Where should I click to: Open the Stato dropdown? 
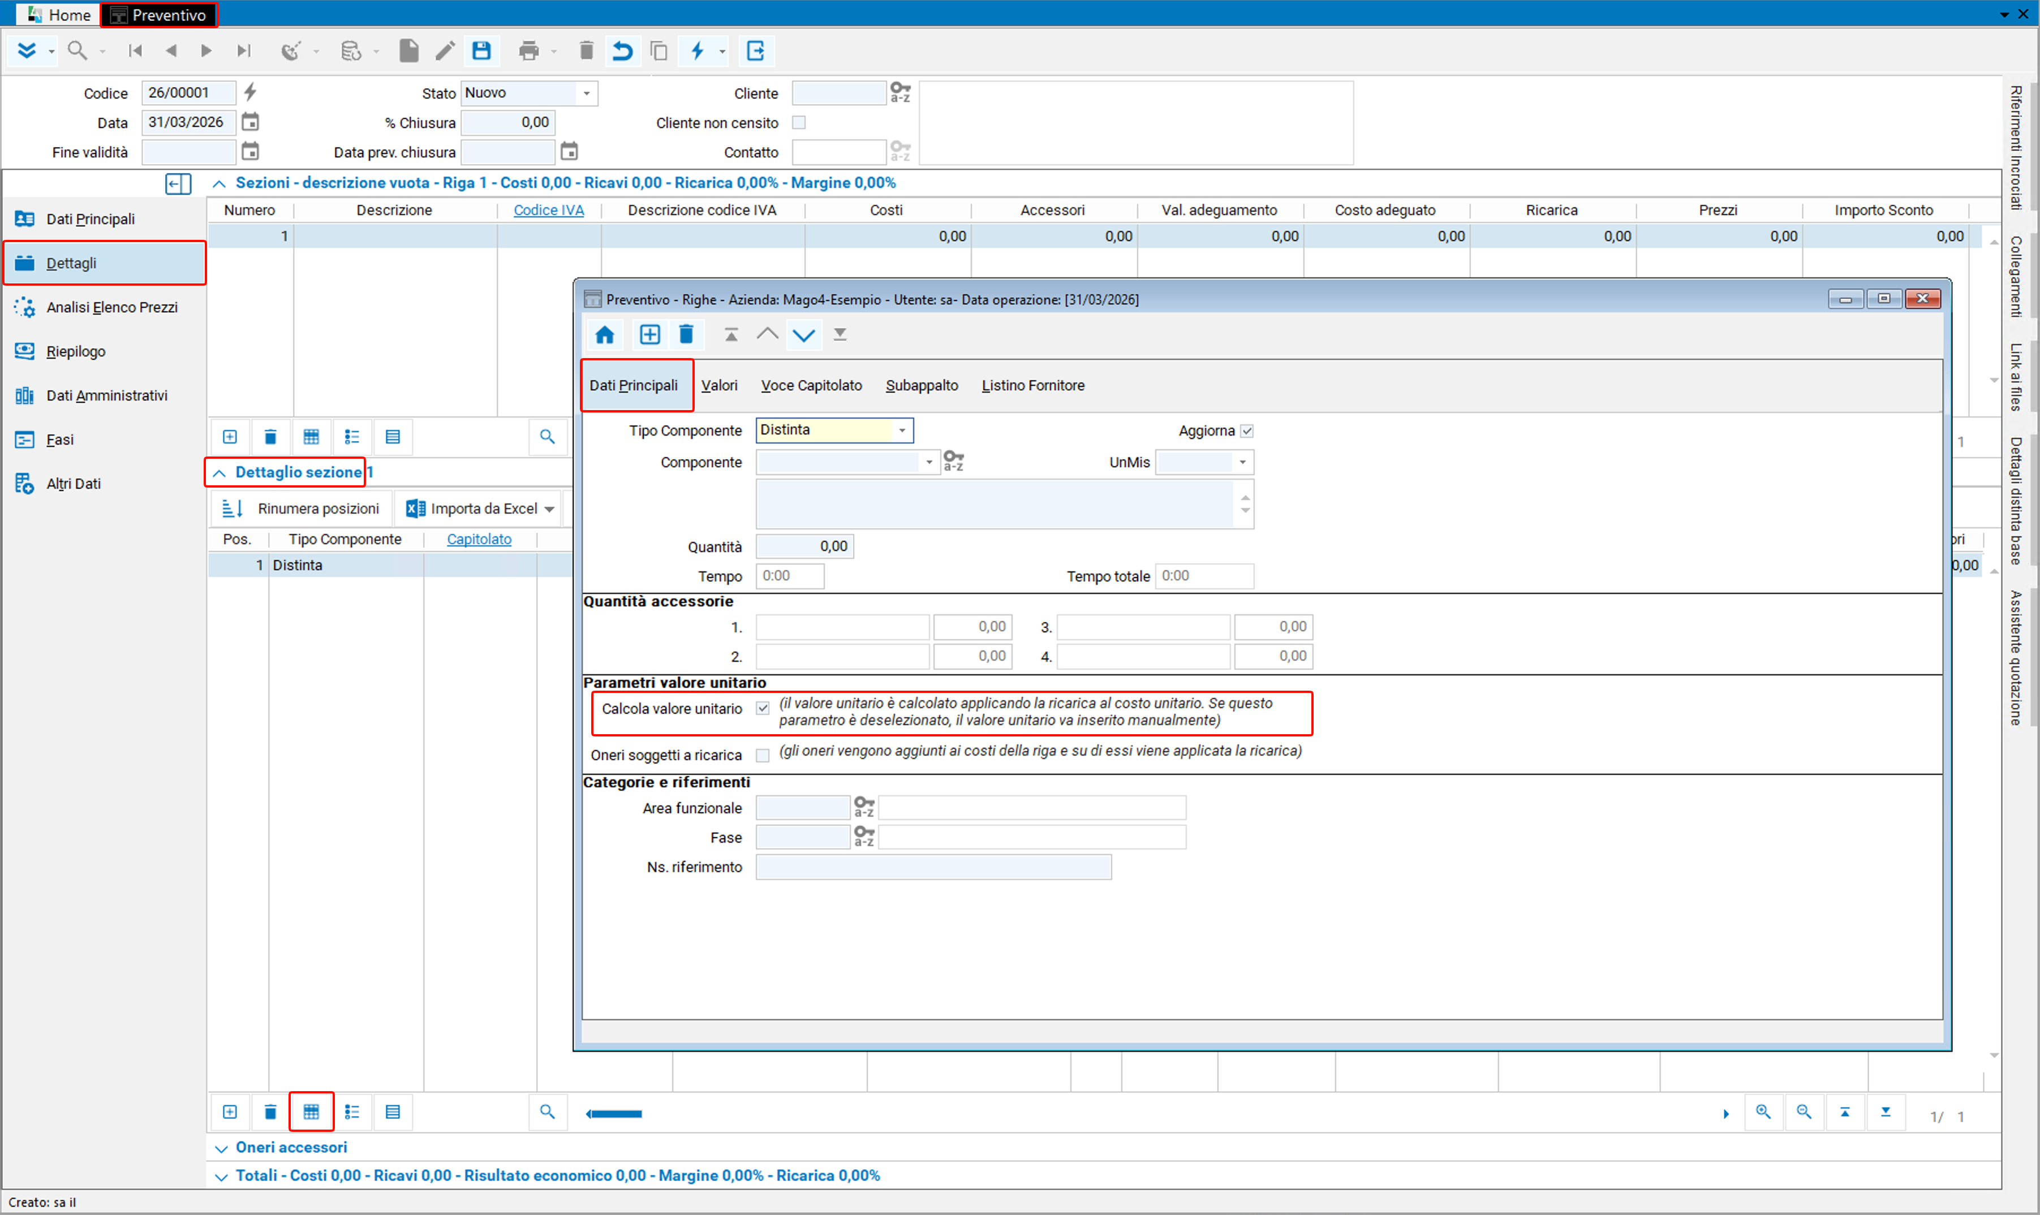(586, 93)
